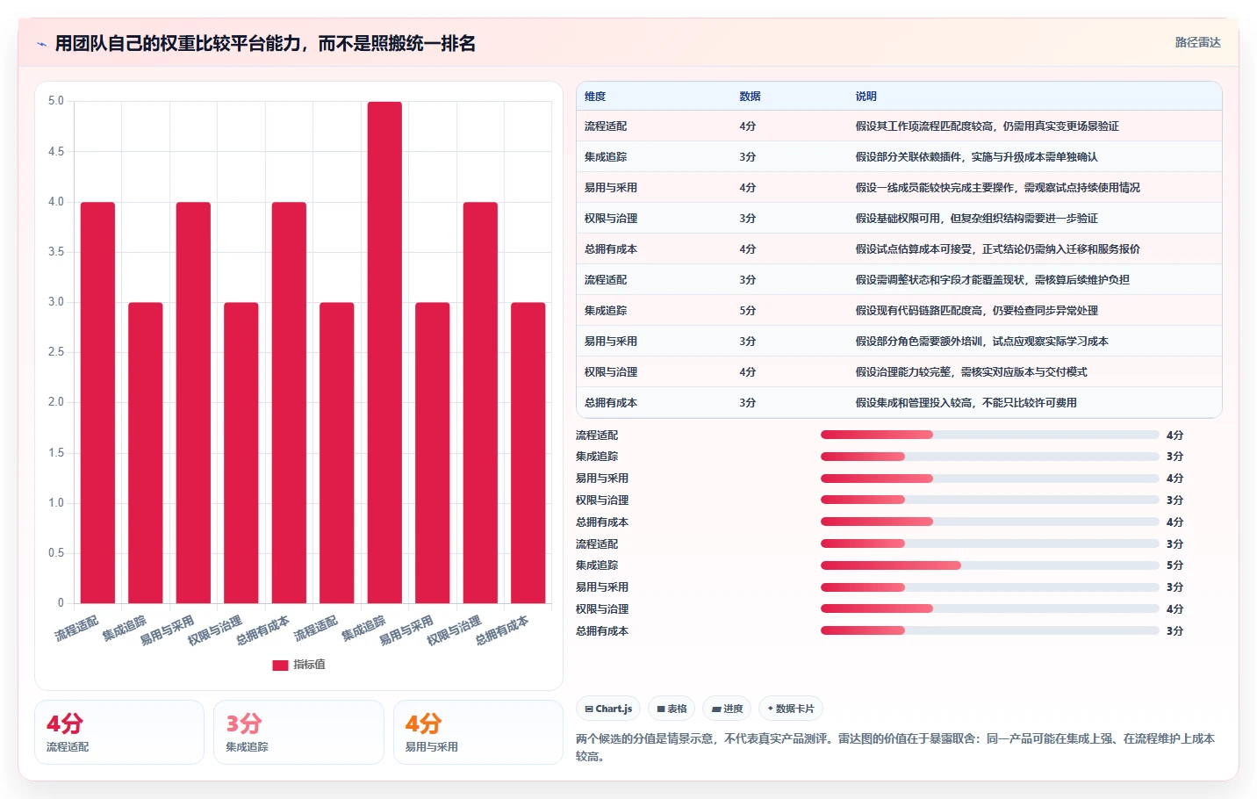Click the 权限与治理 chart bar reaching 4.0
The width and height of the screenshot is (1257, 799).
coord(480,403)
